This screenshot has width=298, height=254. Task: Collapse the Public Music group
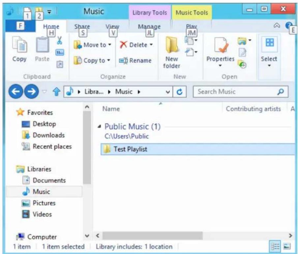point(99,126)
